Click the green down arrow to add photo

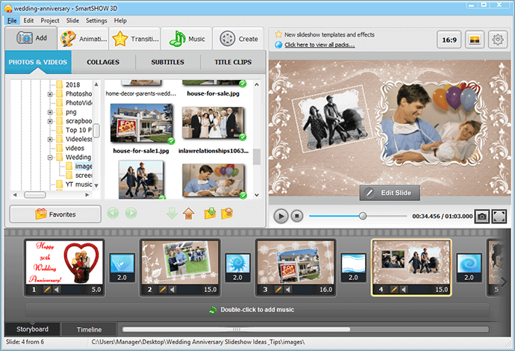point(172,214)
